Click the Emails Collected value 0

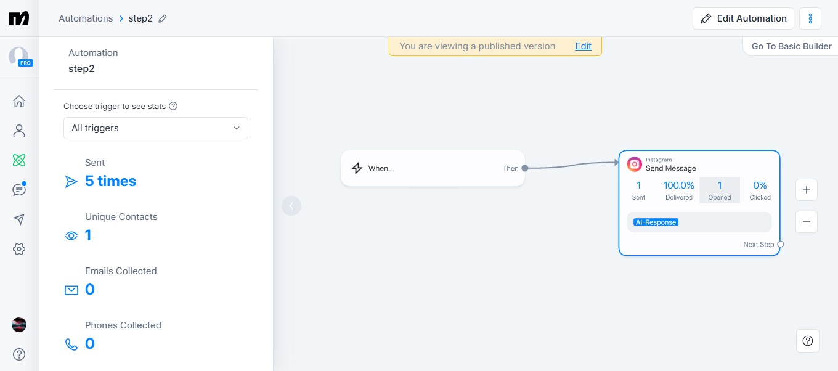pos(90,290)
